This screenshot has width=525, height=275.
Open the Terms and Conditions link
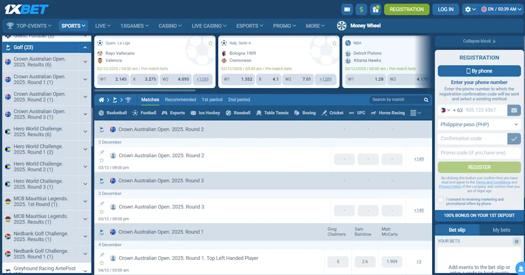tap(493, 183)
